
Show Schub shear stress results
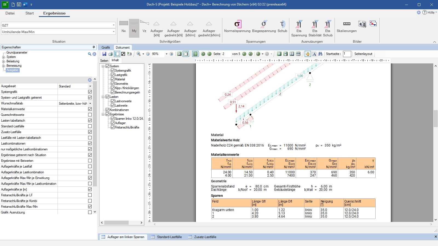(x=282, y=27)
